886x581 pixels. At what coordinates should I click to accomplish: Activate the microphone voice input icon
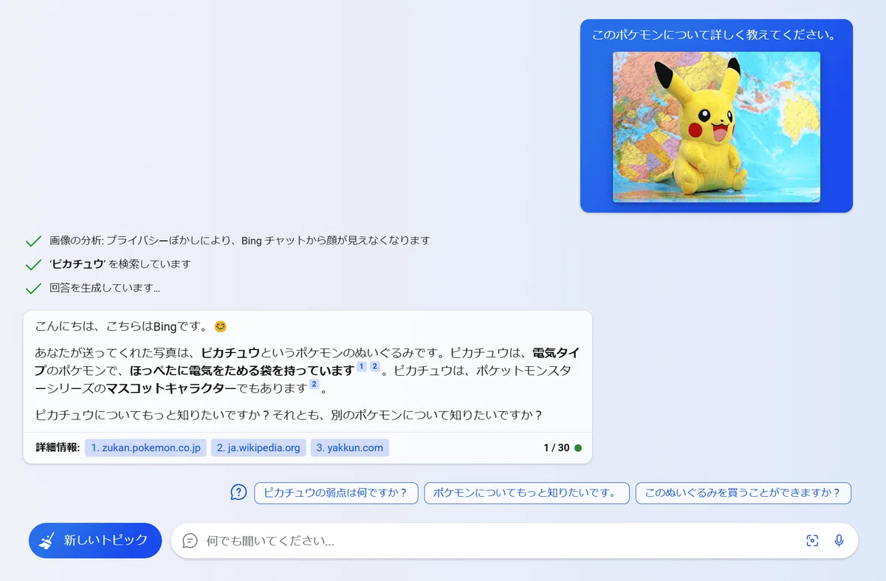pos(839,541)
